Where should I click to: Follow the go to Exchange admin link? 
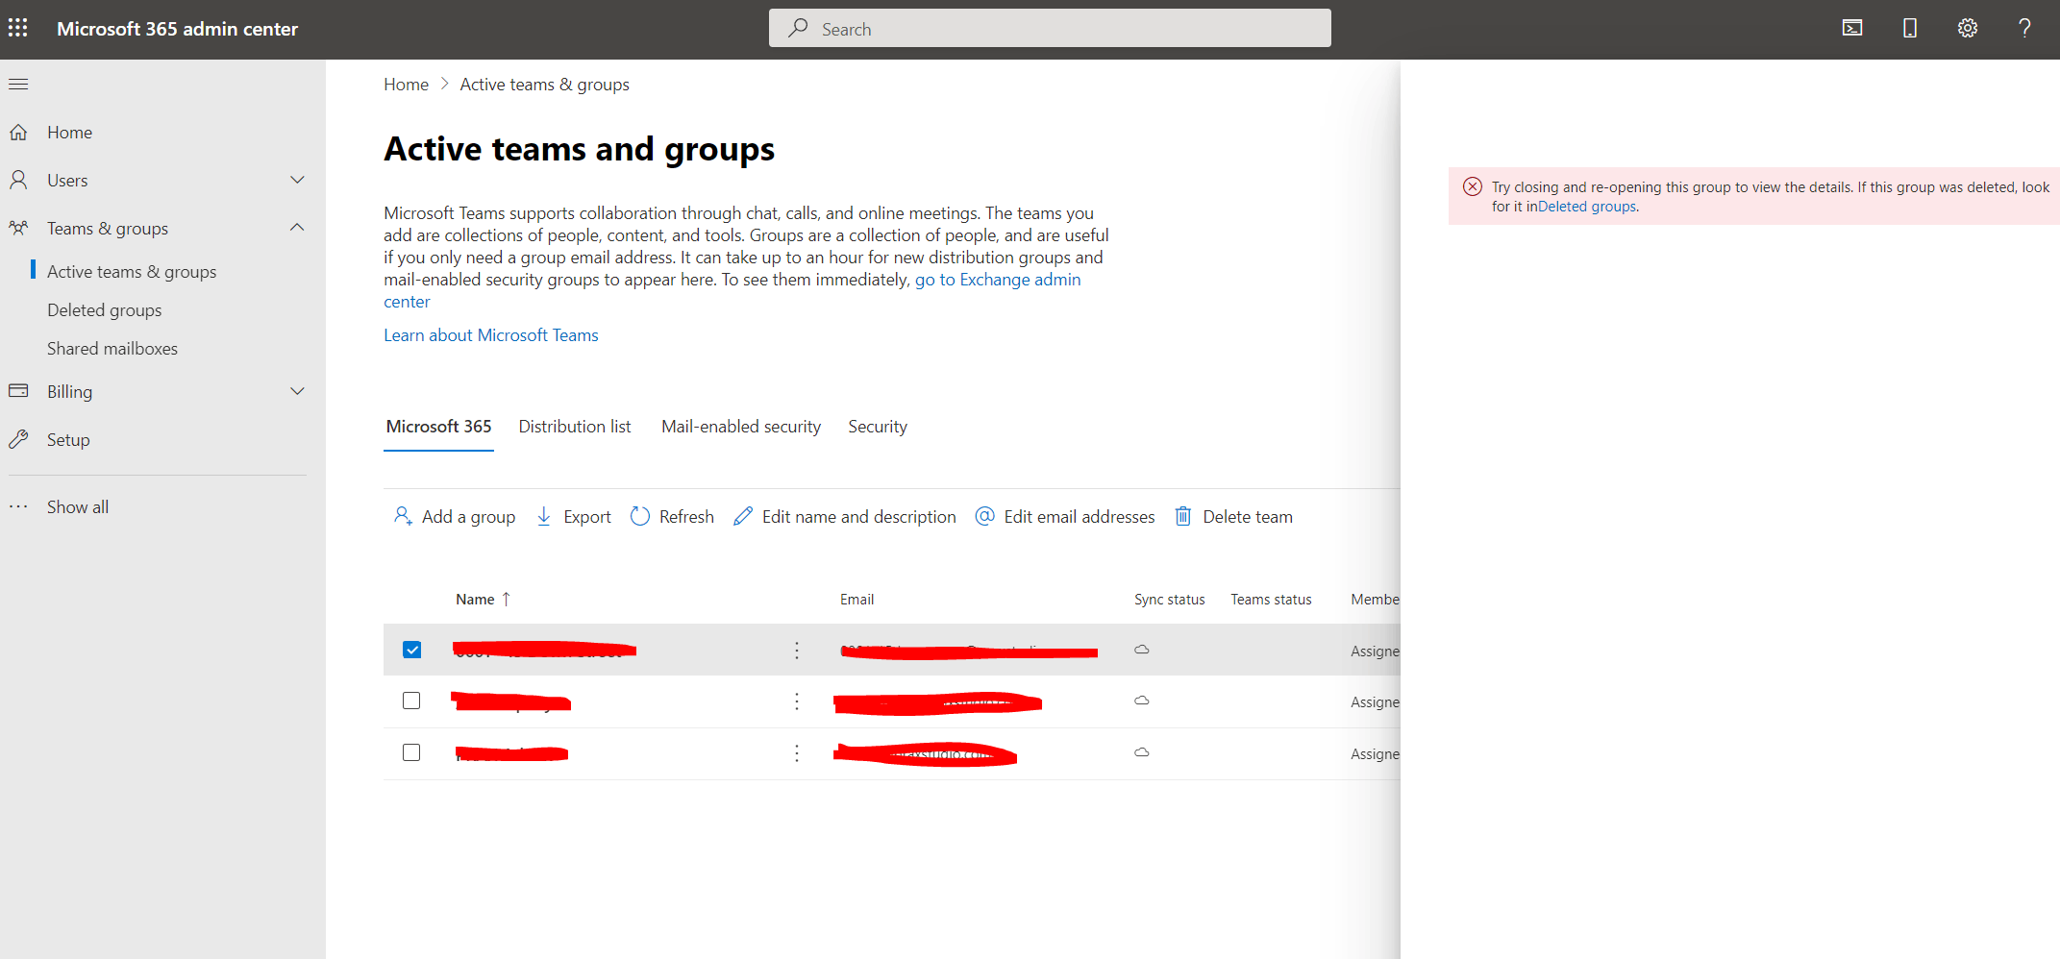coord(998,280)
